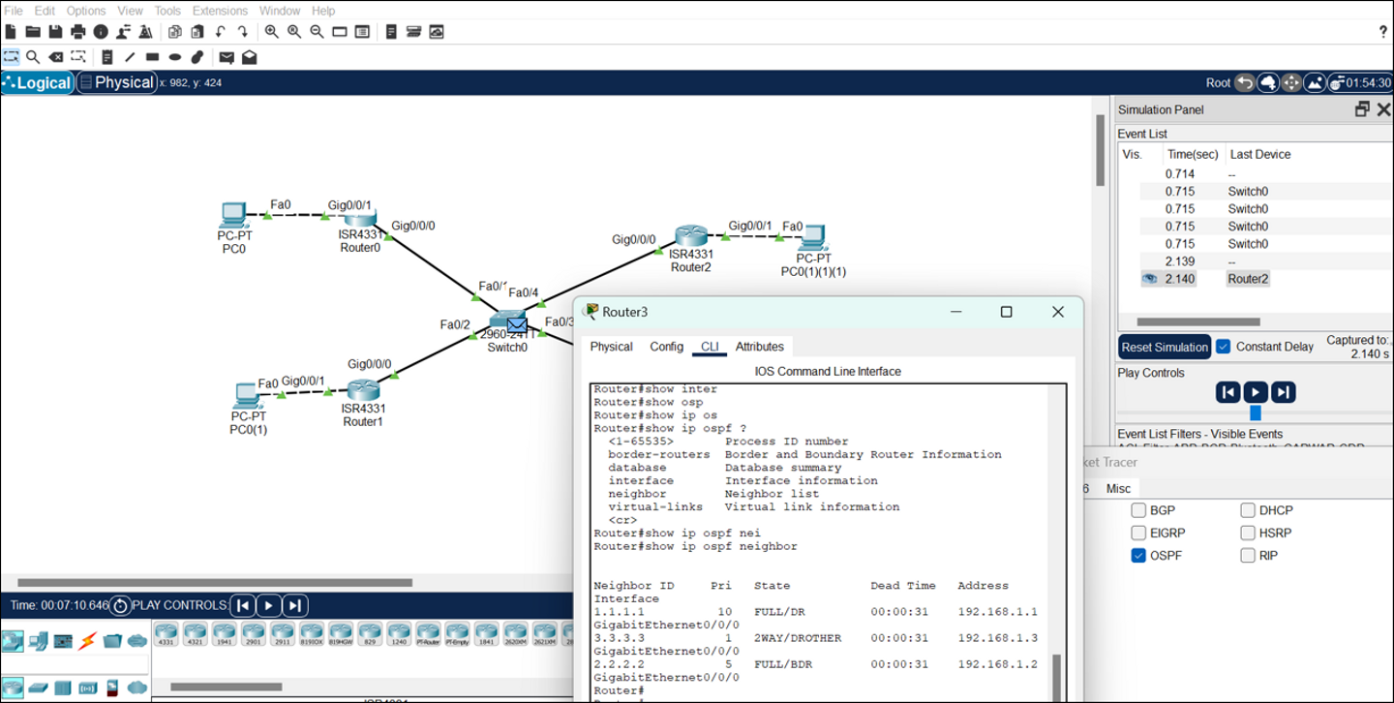Screen dimensions: 1394x703
Task: Adjust the simulation play speed slider
Action: click(1256, 413)
